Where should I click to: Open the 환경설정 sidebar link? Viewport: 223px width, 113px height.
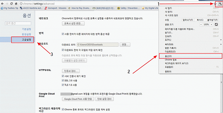pyautogui.click(x=26, y=34)
